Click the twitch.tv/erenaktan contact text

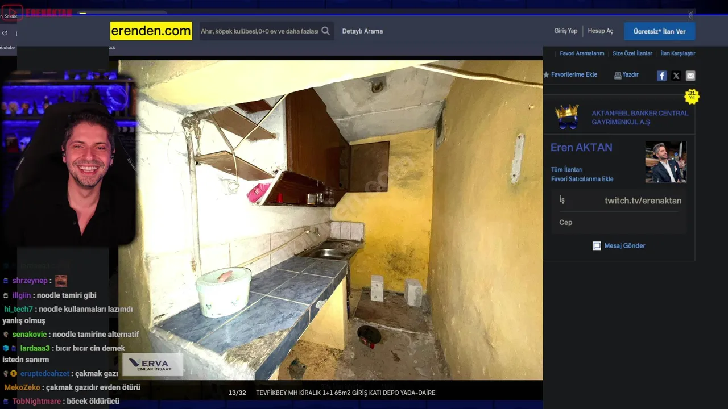point(643,201)
